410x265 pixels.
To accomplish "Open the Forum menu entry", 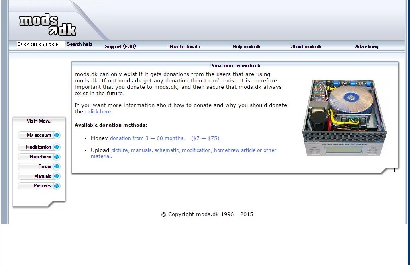I will [39, 166].
